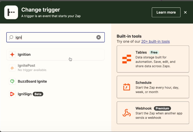
Task: Pick the Webhook built-in tool title
Action: pyautogui.click(x=143, y=108)
